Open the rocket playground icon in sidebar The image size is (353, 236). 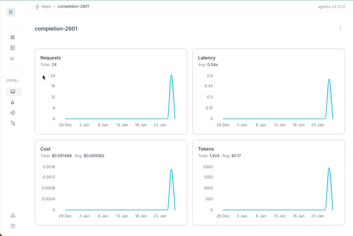point(13,103)
